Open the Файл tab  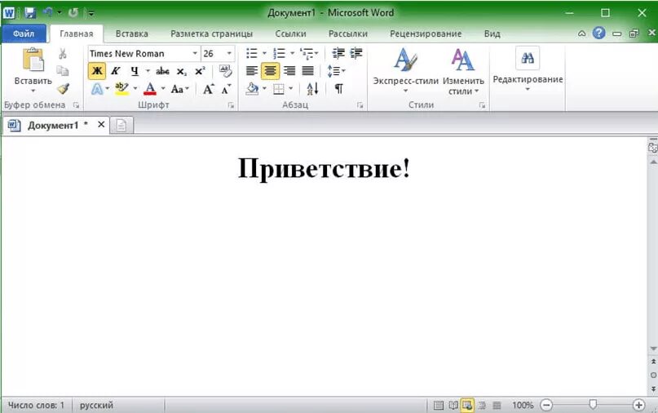24,33
